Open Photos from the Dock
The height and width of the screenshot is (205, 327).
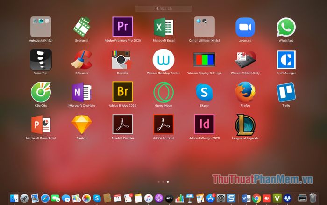[x=86, y=198]
